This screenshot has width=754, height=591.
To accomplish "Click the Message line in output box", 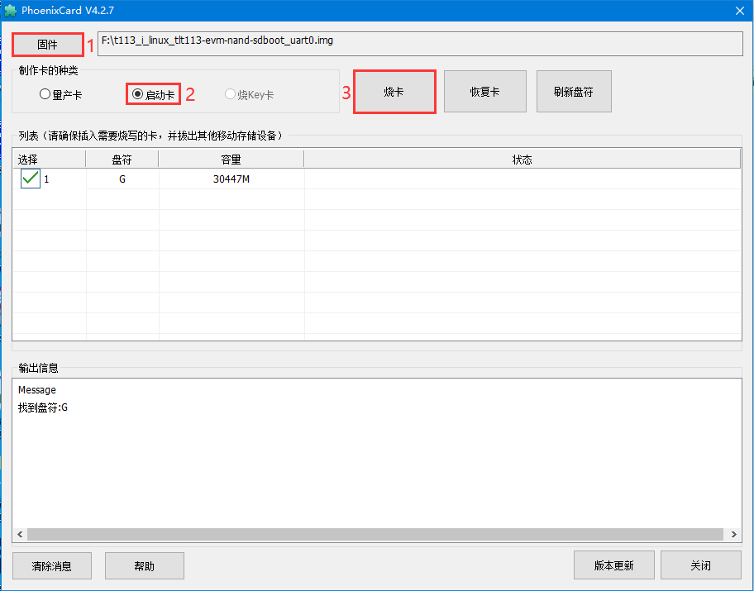I will click(37, 390).
